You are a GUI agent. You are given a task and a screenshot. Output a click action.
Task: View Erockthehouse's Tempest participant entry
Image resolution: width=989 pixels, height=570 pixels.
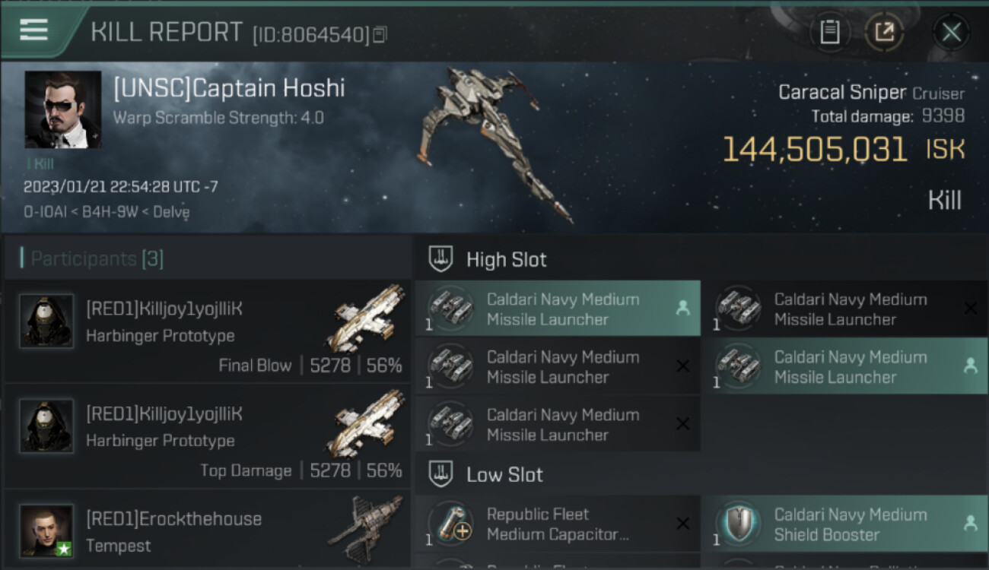(207, 531)
